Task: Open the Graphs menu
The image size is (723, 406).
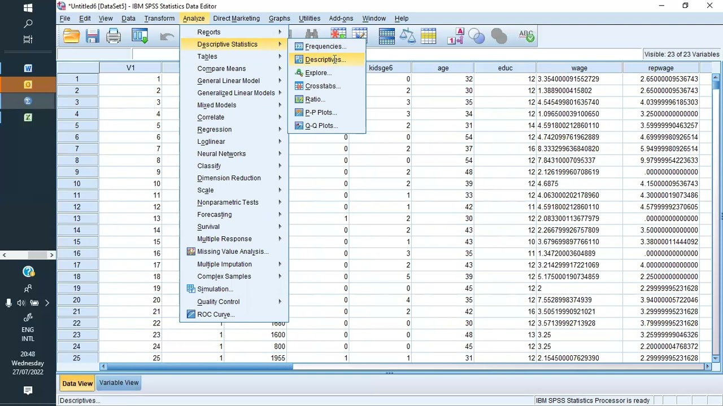Action: 279,18
